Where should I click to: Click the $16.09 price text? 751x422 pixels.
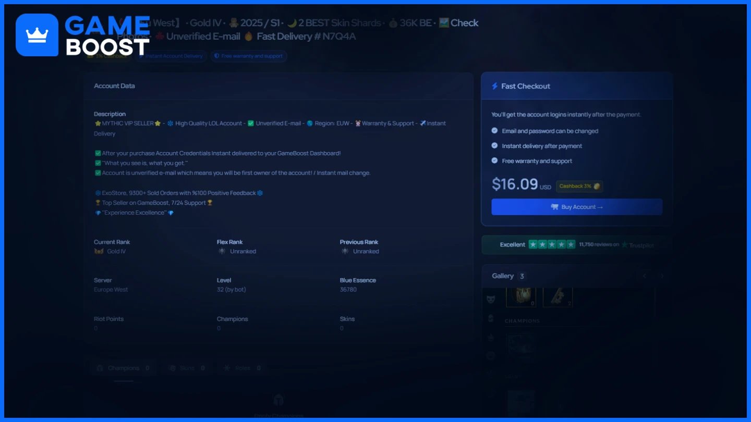[515, 184]
